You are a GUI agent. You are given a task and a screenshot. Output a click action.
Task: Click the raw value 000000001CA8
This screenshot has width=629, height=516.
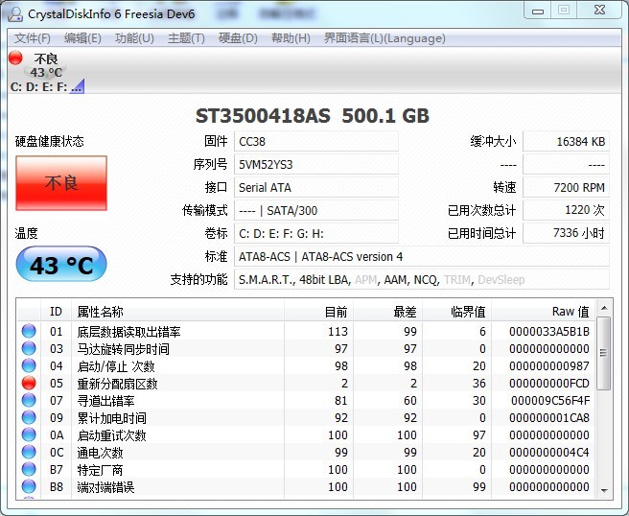point(549,418)
